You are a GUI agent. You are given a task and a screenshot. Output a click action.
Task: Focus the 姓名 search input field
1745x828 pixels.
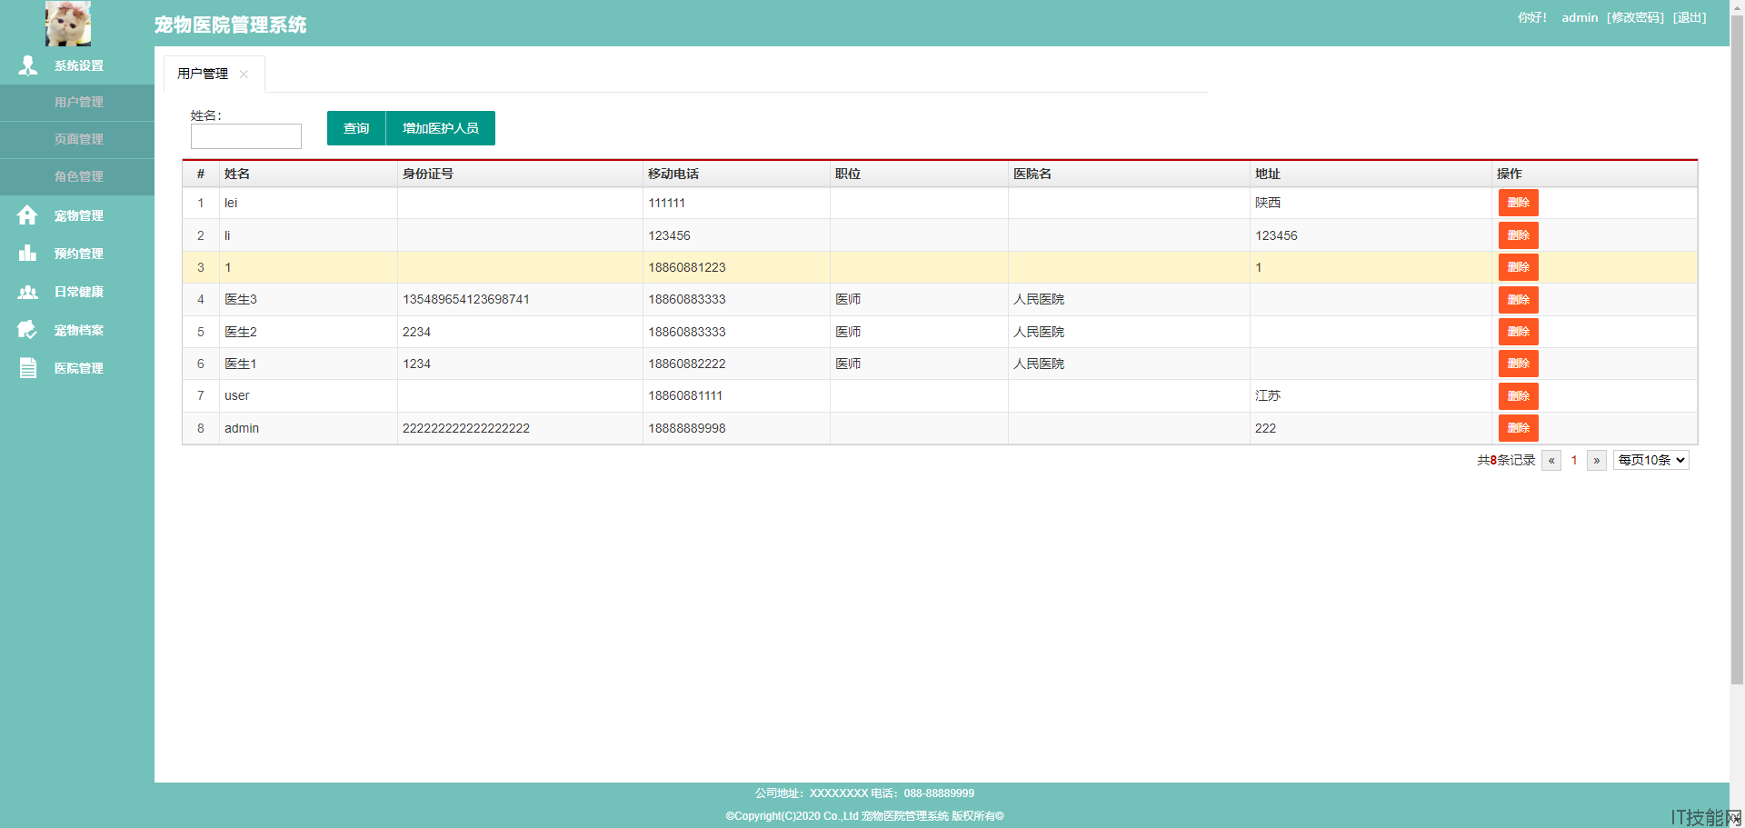pyautogui.click(x=245, y=136)
